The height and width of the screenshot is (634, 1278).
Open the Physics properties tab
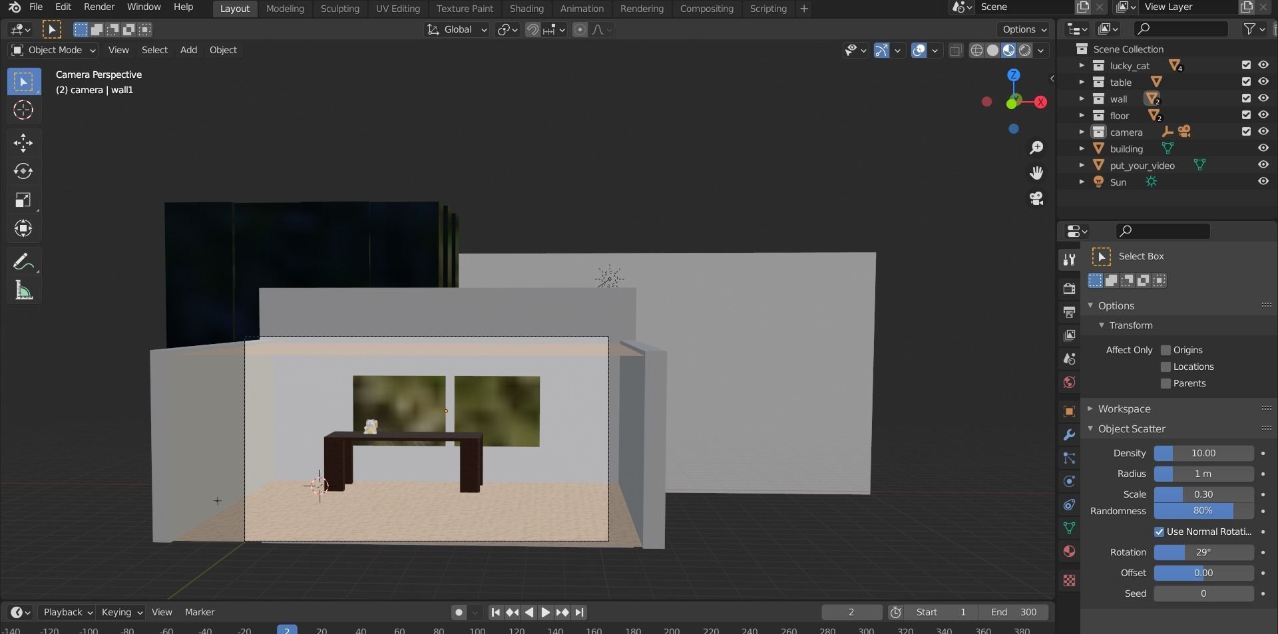1069,481
